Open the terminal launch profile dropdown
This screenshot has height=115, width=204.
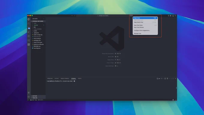(163, 79)
